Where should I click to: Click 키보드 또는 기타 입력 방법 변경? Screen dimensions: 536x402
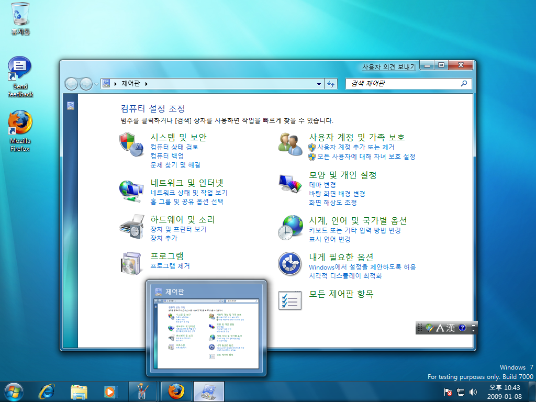coord(355,230)
